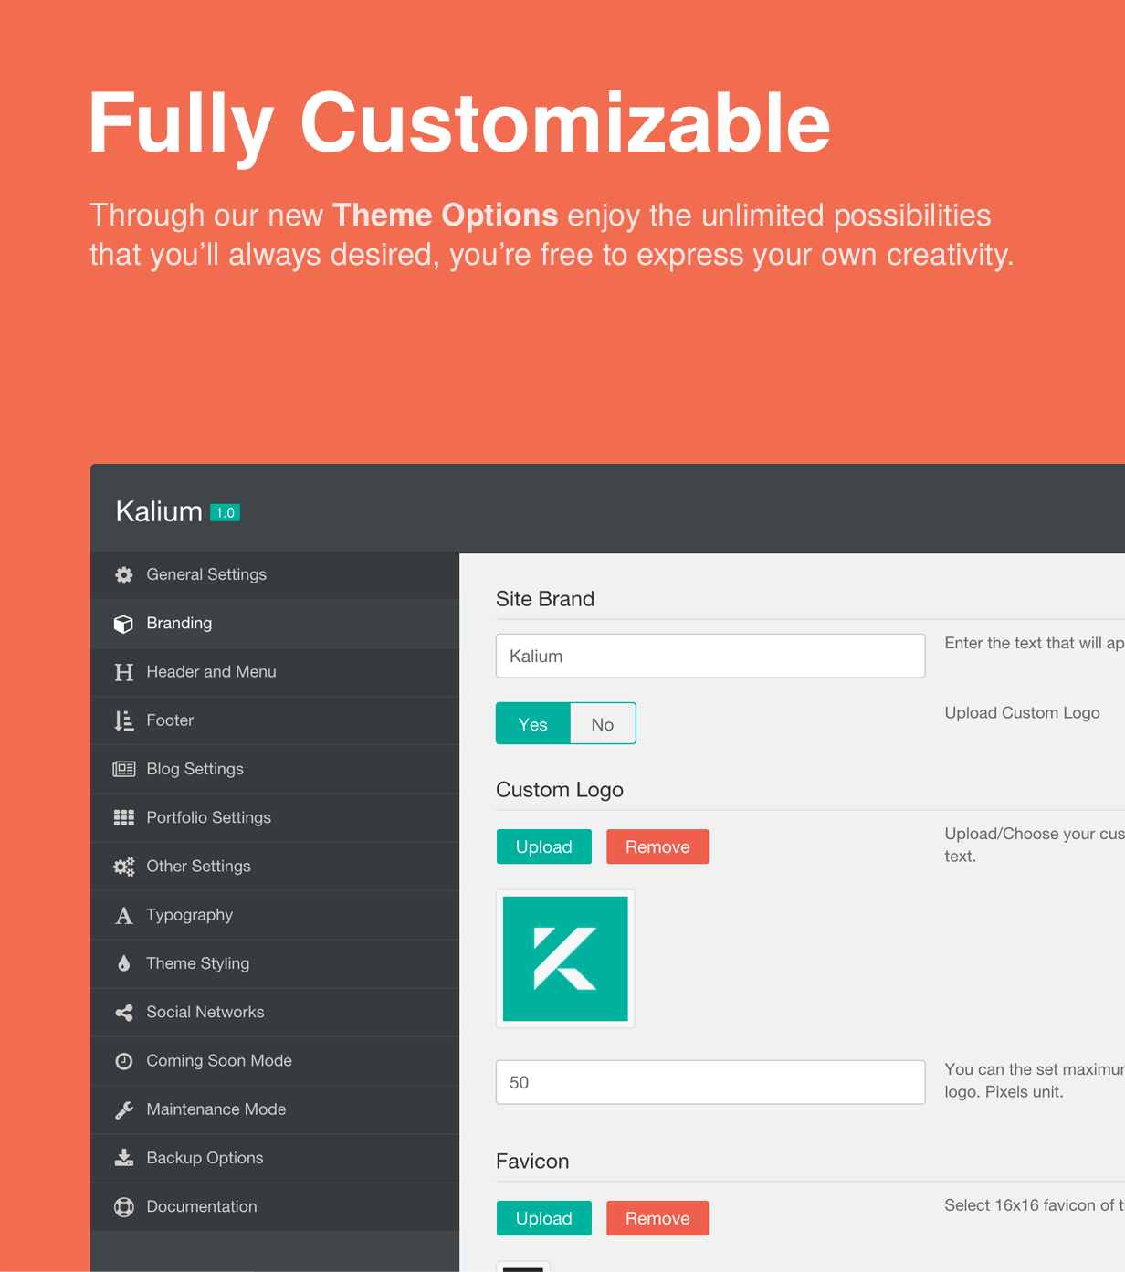
Task: Switch the site brand toggle to No
Action: coord(602,723)
